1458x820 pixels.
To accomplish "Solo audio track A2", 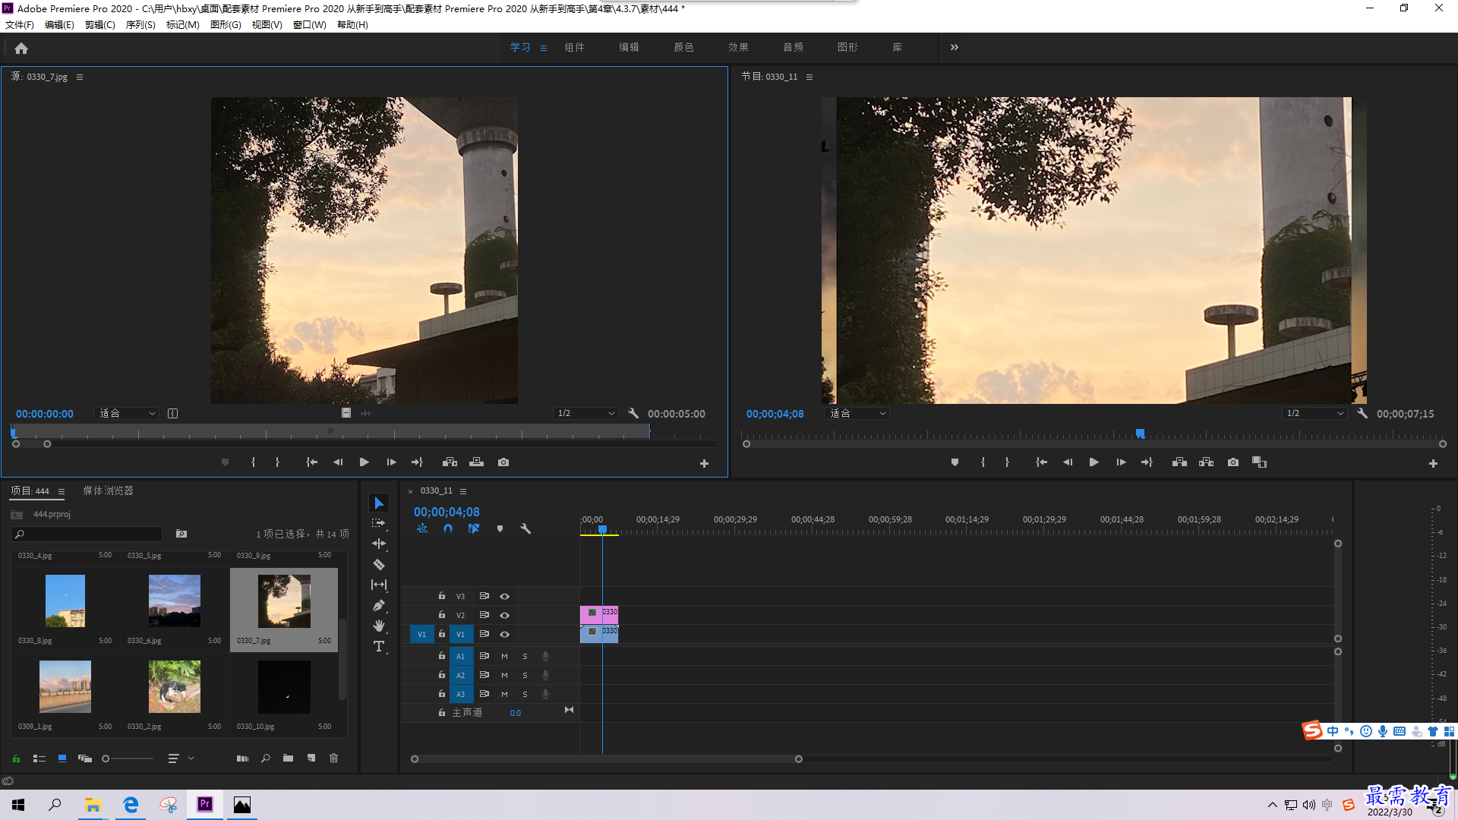I will pyautogui.click(x=525, y=675).
